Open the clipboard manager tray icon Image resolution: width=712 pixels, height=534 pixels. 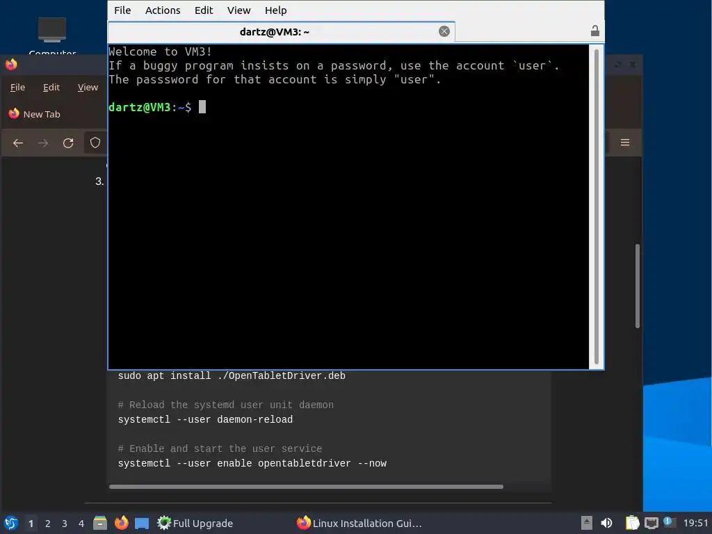click(632, 523)
